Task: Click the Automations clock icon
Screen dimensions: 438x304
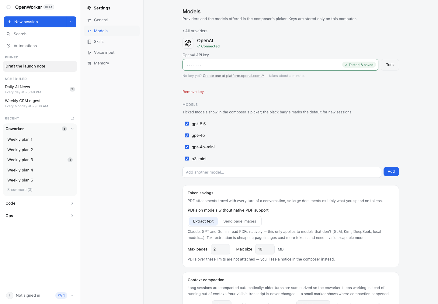Action: pyautogui.click(x=9, y=46)
